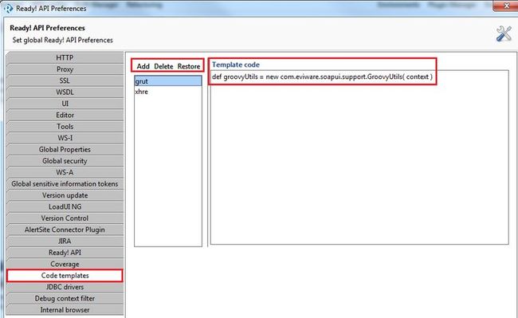Open the Editor settings tab
The image size is (518, 318).
65,115
